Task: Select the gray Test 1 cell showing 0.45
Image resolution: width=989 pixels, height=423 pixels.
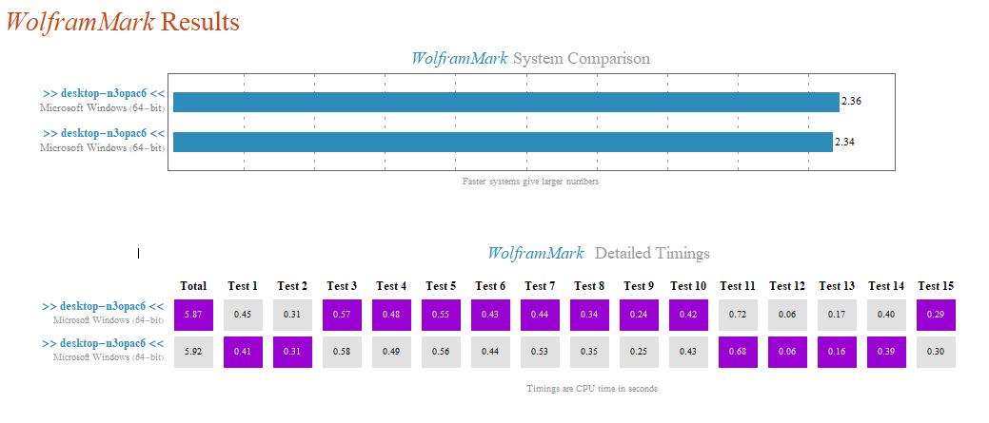Action: click(243, 315)
